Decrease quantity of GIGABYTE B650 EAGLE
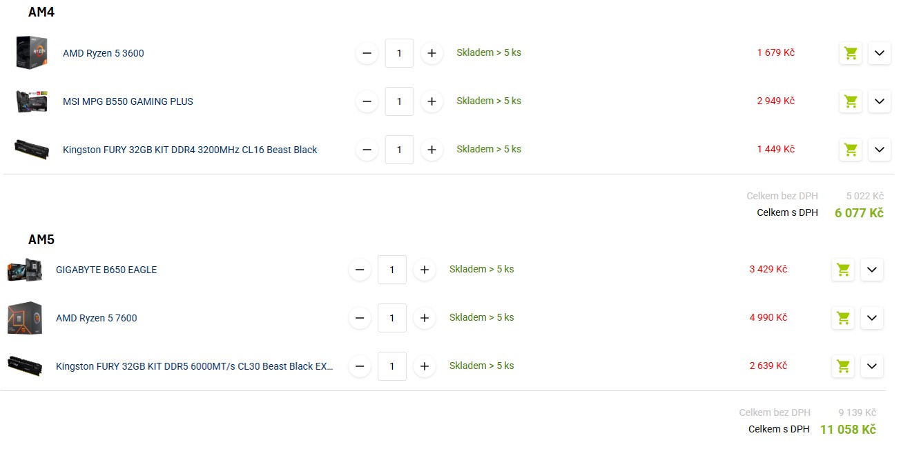901x449 pixels. 360,270
